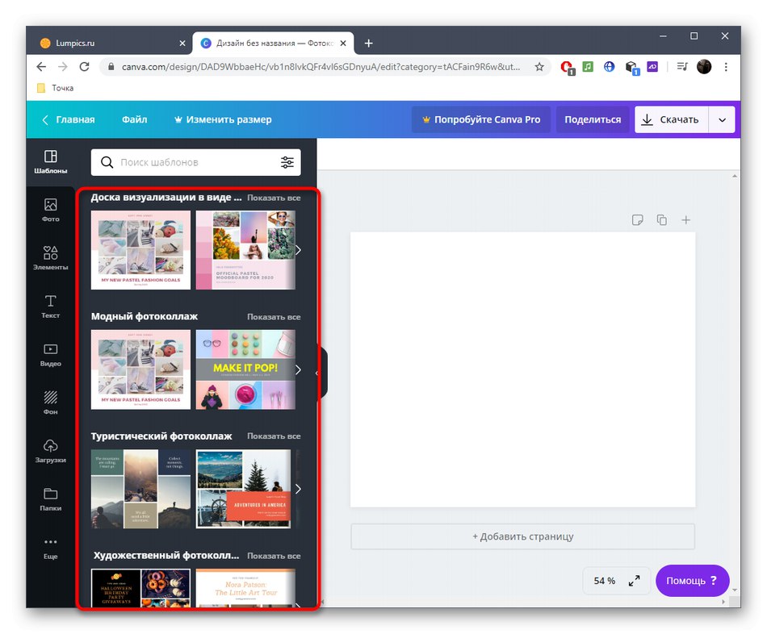Open new browser tab
Image resolution: width=767 pixels, height=634 pixels.
[x=368, y=43]
